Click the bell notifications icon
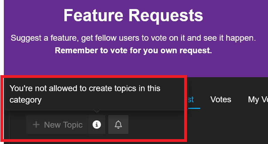Screen dimensions: 268x144 pyautogui.click(x=118, y=125)
